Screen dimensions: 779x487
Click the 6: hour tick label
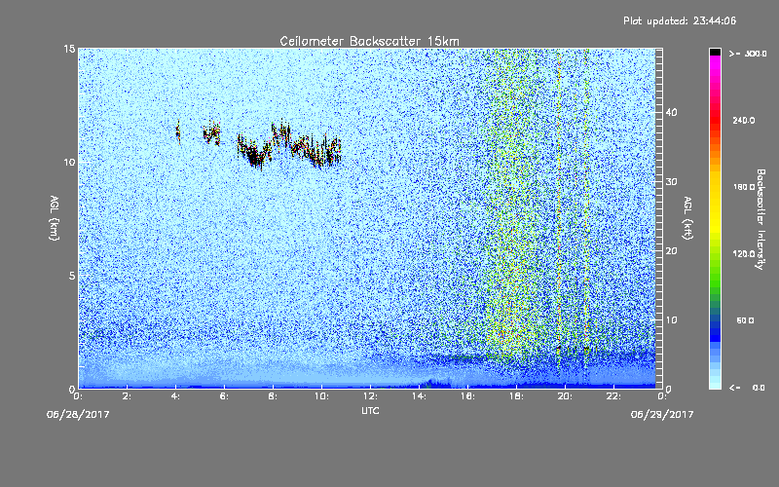point(224,396)
